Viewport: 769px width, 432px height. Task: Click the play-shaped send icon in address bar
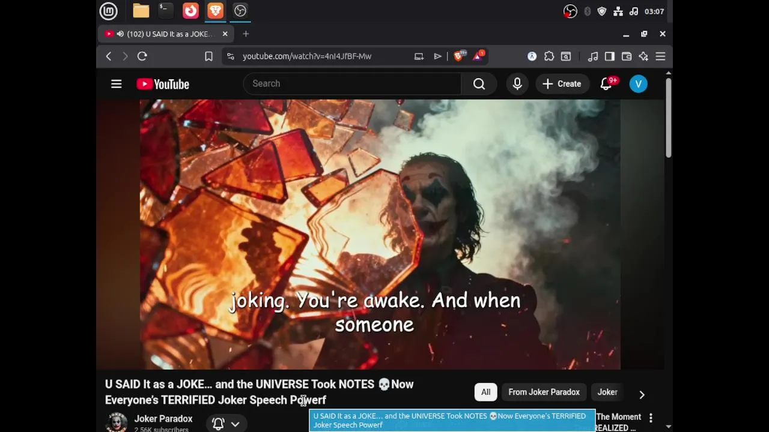(437, 56)
